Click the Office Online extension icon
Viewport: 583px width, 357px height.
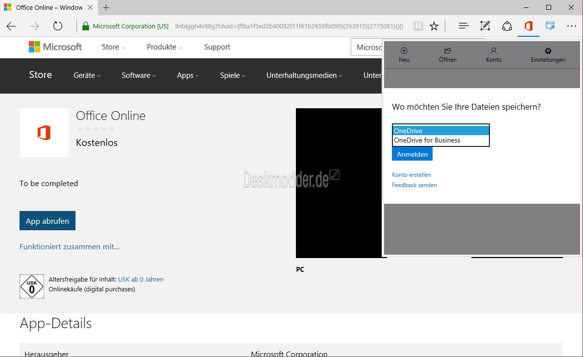coord(528,26)
